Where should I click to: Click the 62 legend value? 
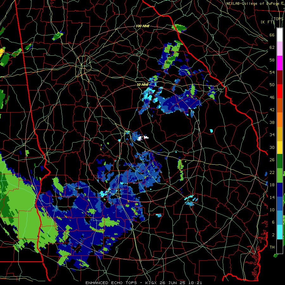[x=272, y=47]
